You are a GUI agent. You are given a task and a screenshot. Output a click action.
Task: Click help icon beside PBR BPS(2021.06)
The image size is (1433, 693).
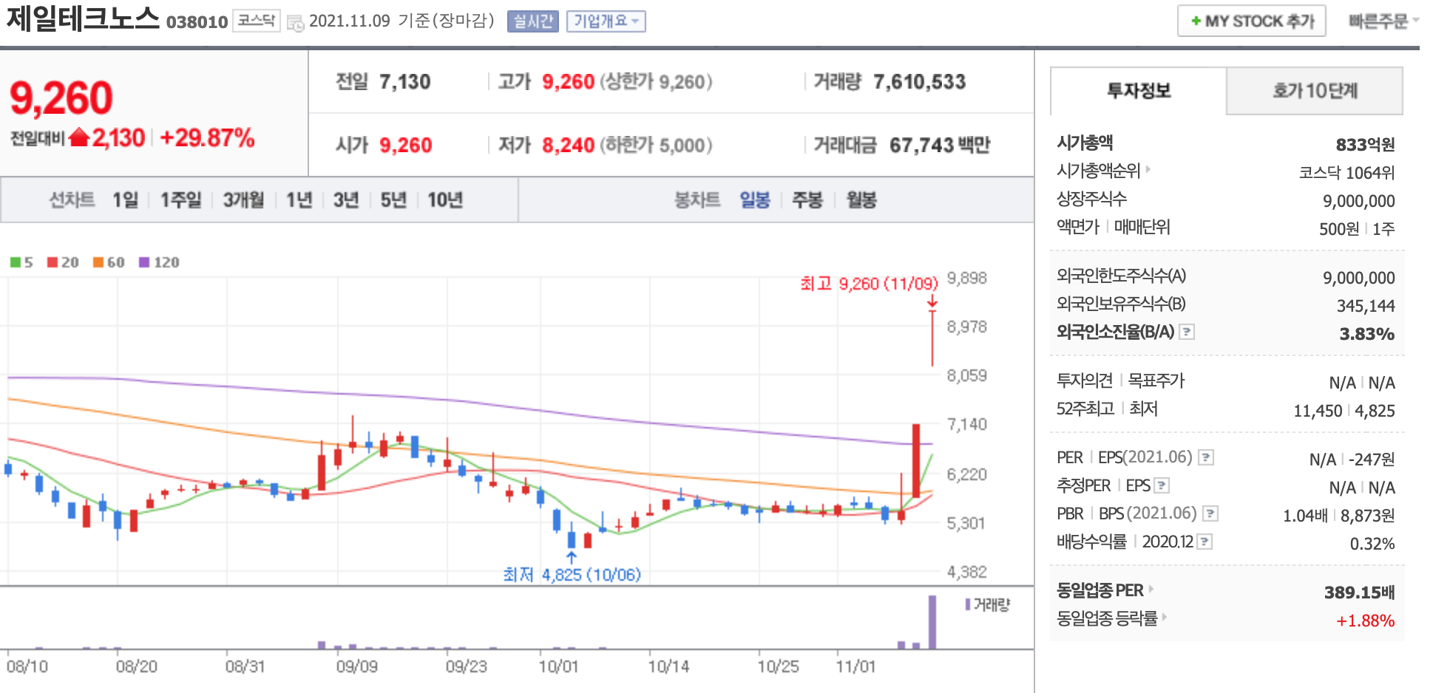(x=1210, y=513)
